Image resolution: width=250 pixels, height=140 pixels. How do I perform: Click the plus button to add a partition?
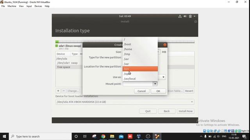[58, 91]
